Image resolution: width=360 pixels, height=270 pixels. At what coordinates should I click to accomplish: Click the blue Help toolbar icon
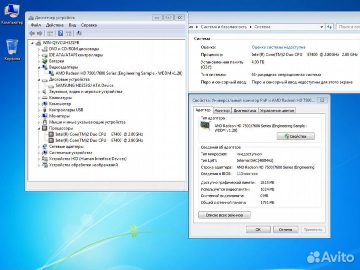[x=61, y=33]
